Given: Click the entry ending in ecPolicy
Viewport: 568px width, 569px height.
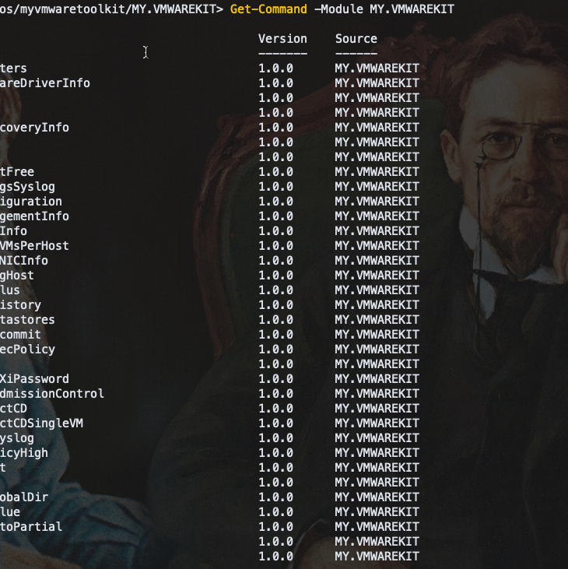Looking at the screenshot, I should 27,349.
